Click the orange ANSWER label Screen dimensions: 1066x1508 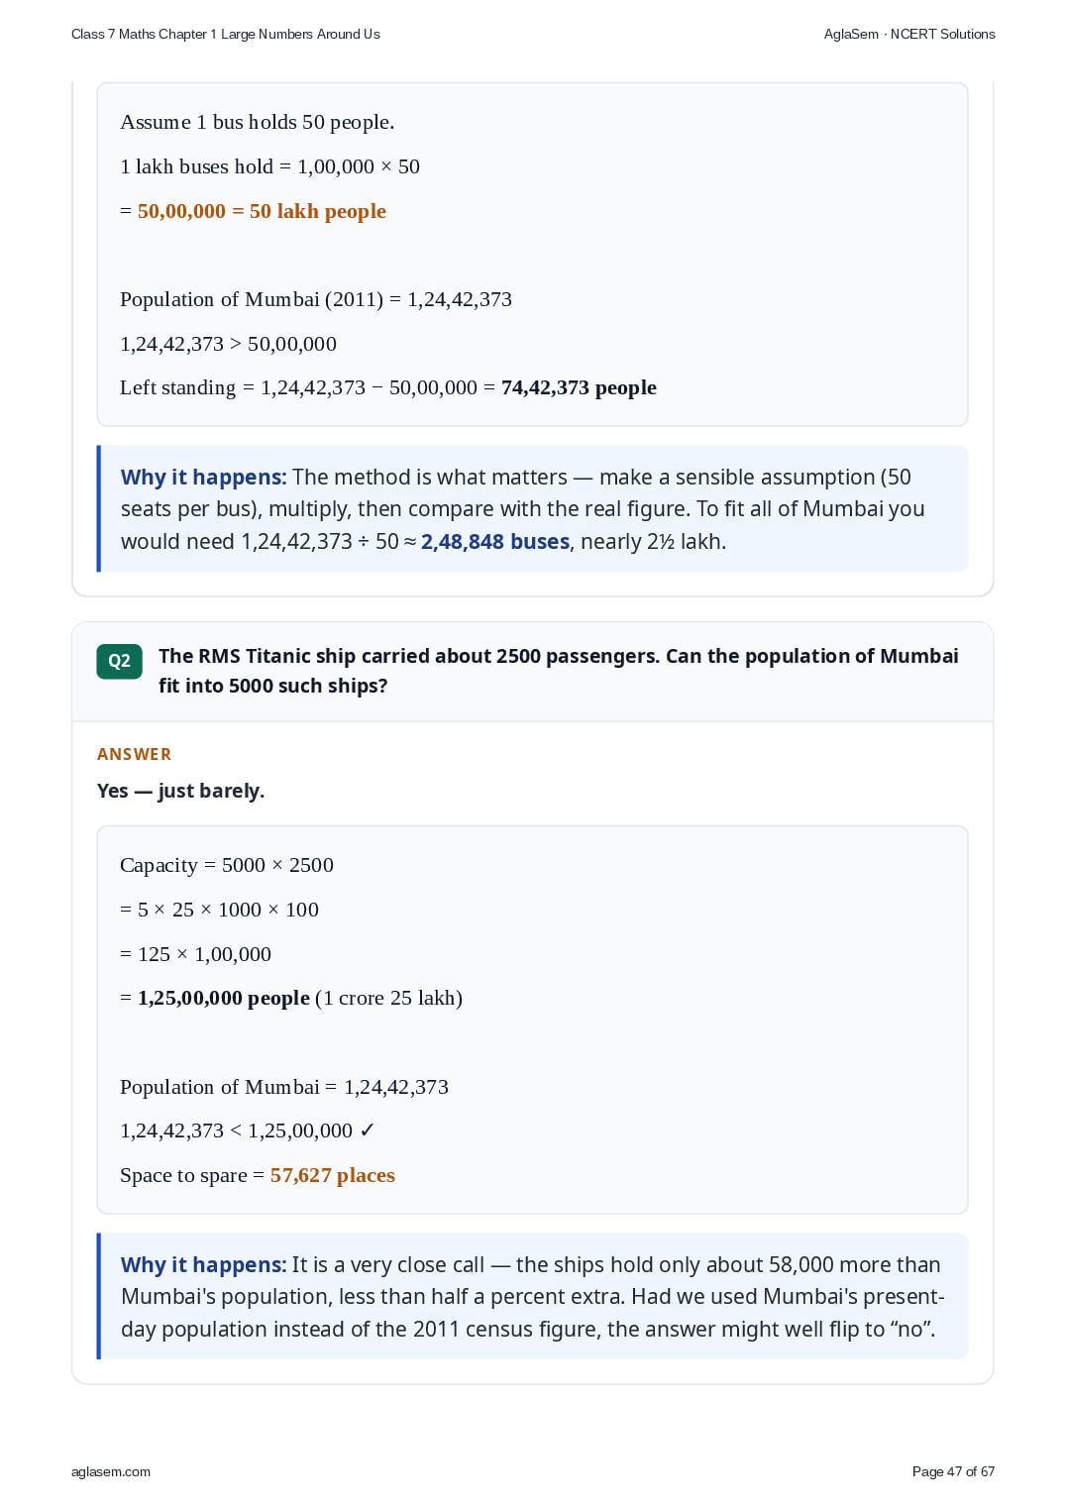point(134,754)
